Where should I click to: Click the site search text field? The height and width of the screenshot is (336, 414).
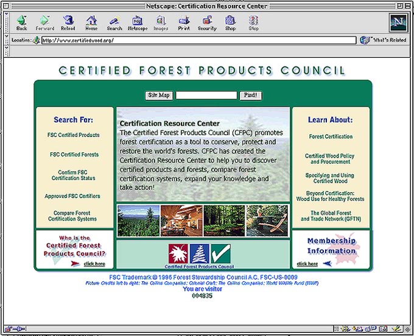[206, 96]
